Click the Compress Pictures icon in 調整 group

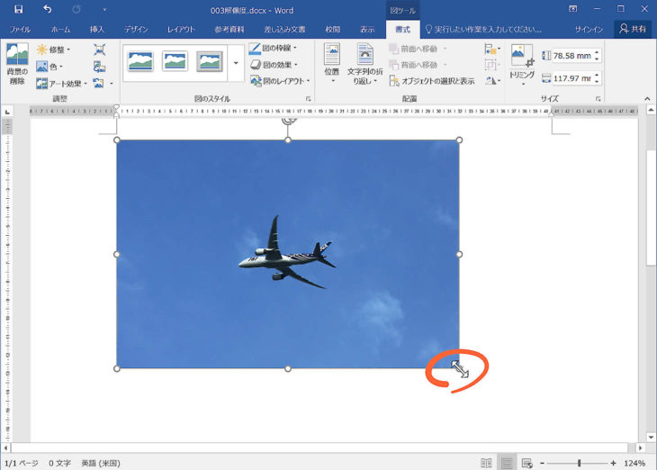point(99,50)
